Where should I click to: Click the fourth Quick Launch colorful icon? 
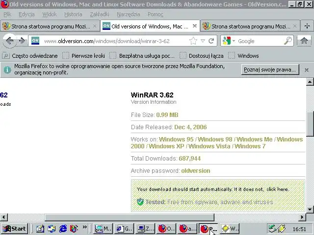[74, 229]
